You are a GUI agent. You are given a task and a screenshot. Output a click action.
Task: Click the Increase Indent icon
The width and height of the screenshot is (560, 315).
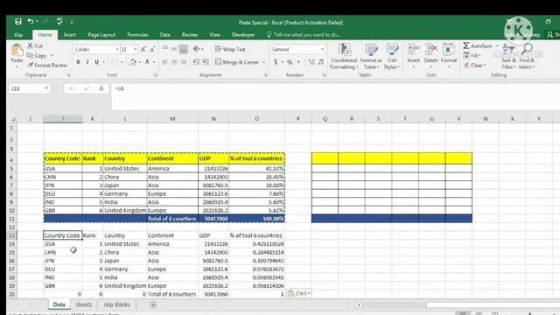coord(206,62)
